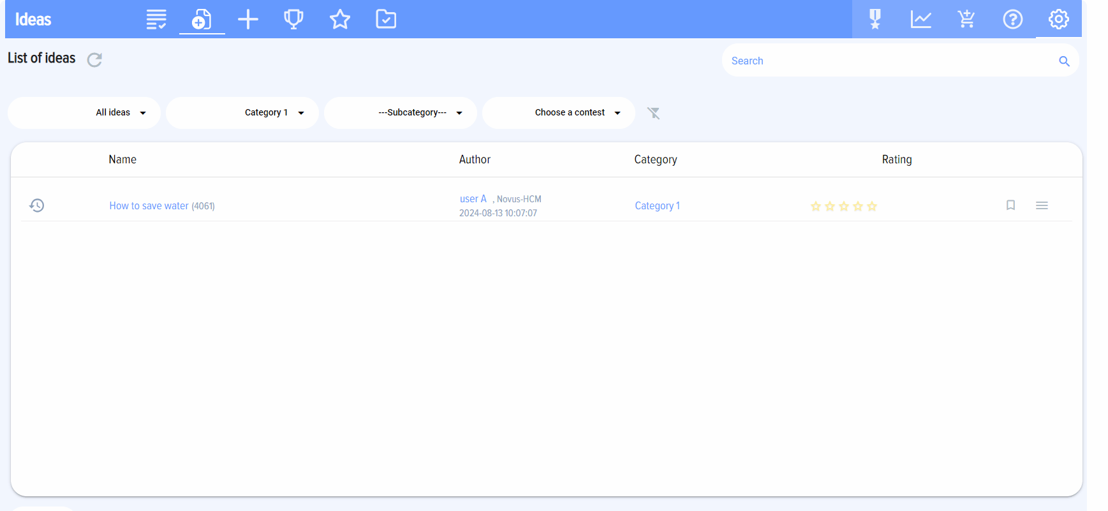
Task: Open the help question mark icon
Action: (1012, 19)
